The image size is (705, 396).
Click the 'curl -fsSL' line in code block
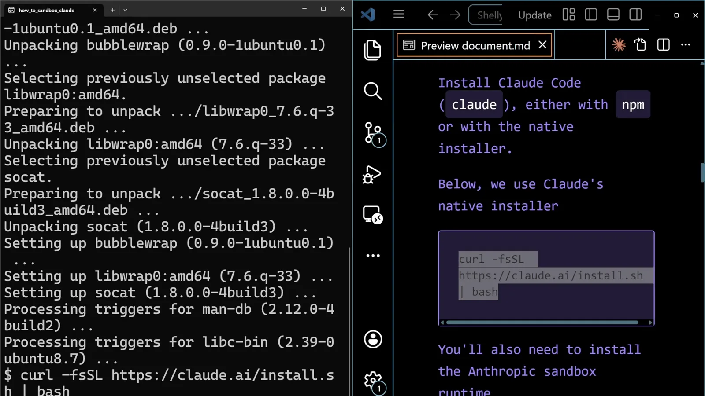point(491,259)
